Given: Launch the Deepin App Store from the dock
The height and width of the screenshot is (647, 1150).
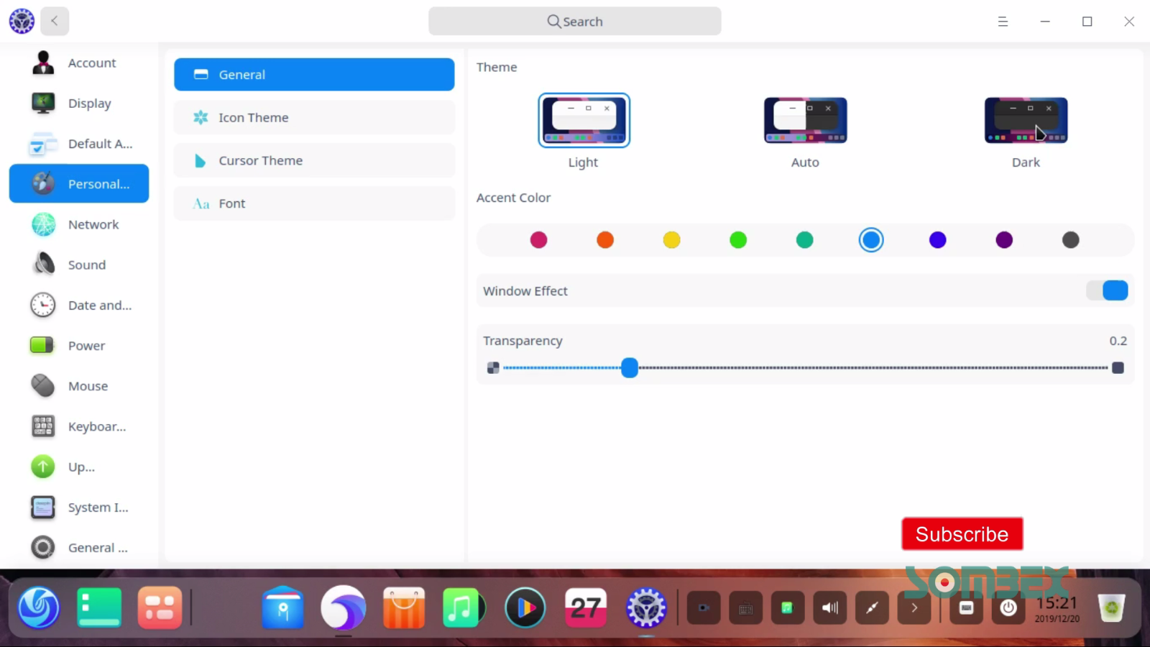Looking at the screenshot, I should (x=403, y=607).
